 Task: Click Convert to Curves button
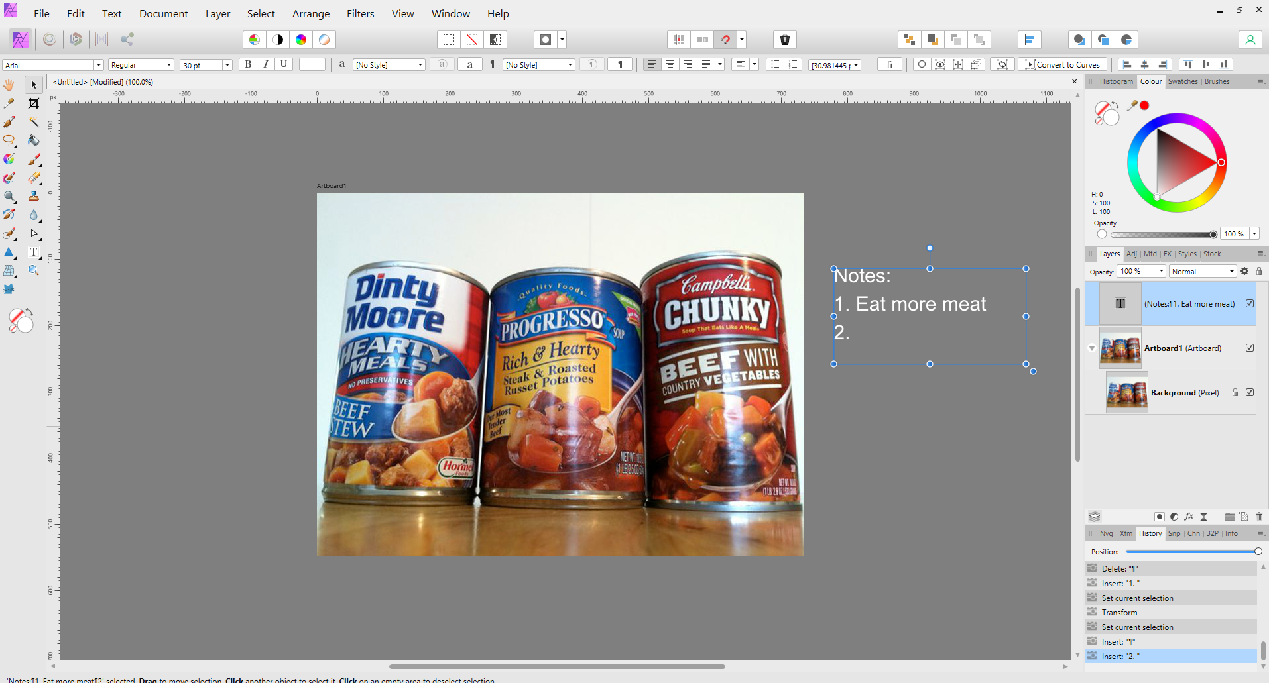coord(1063,64)
